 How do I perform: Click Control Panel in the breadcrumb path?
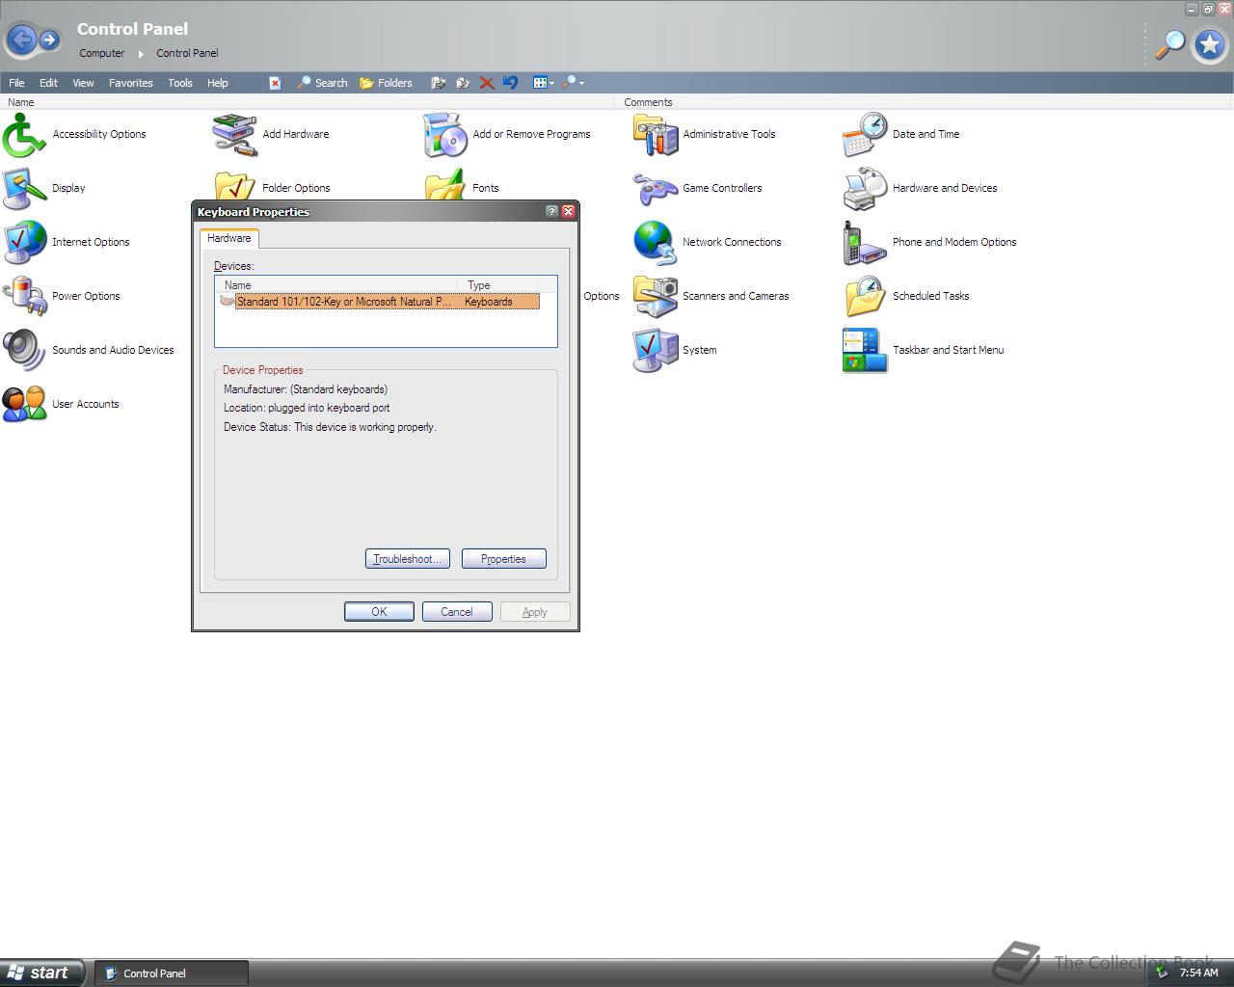coord(187,53)
